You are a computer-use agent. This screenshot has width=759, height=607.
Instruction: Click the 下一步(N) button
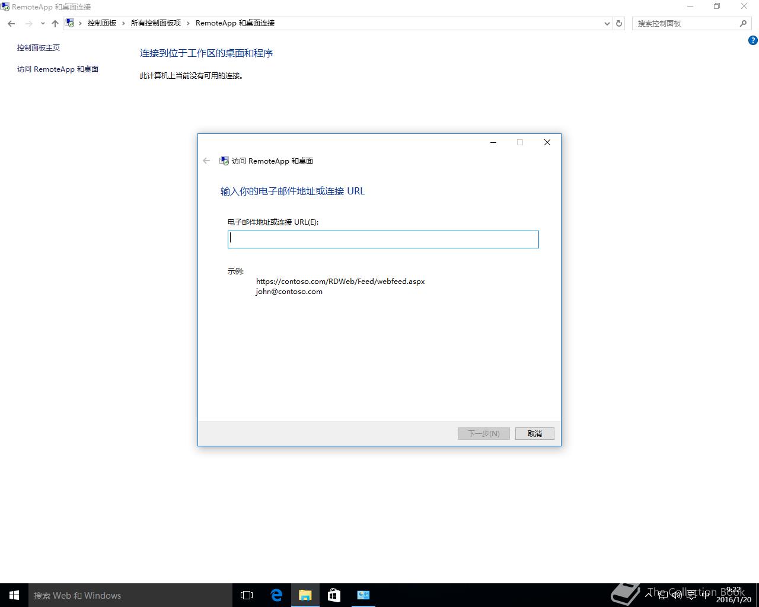click(x=484, y=433)
